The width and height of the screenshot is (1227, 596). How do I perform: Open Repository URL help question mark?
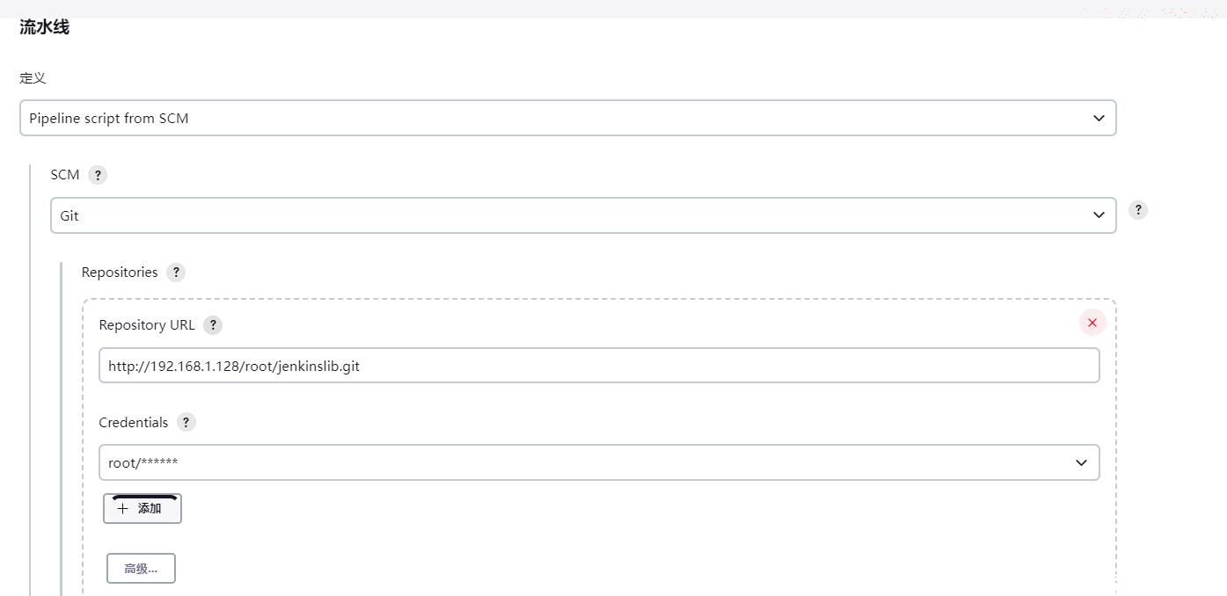tap(213, 325)
